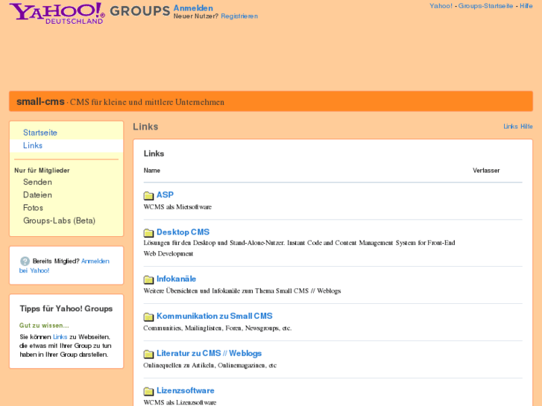Open the Literatur zu CMS folder icon
This screenshot has height=406, width=542.
(x=148, y=354)
